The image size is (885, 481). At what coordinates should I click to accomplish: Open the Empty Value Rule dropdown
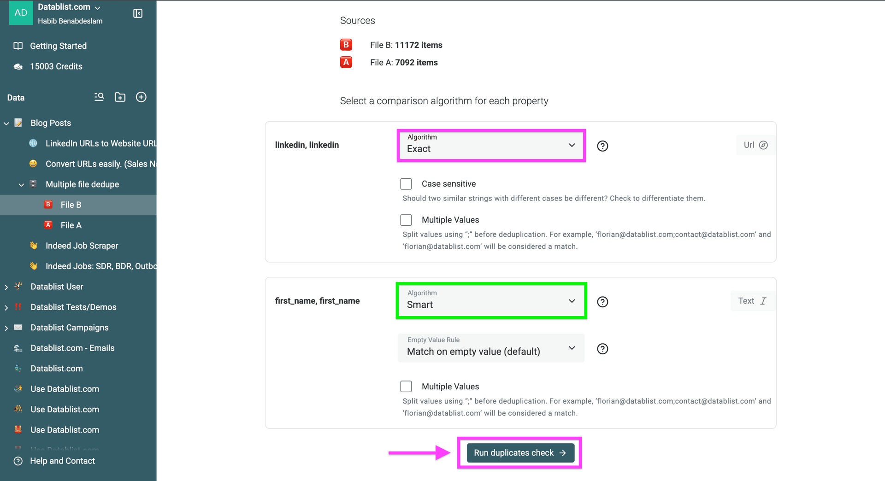(x=491, y=348)
